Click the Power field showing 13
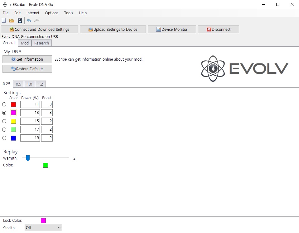The width and height of the screenshot is (299, 233). point(30,113)
